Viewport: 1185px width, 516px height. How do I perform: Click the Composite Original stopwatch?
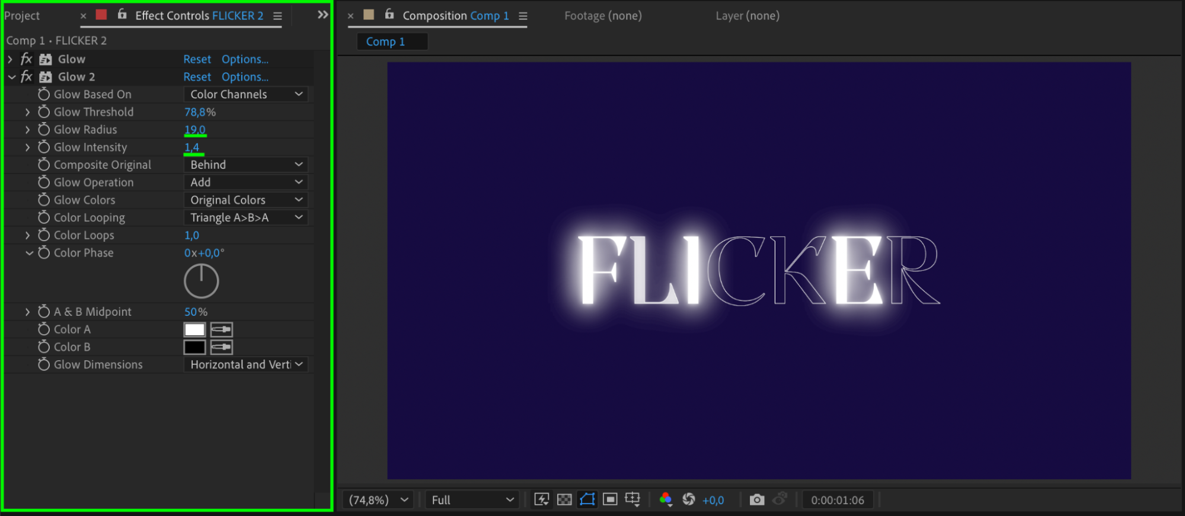tap(44, 165)
